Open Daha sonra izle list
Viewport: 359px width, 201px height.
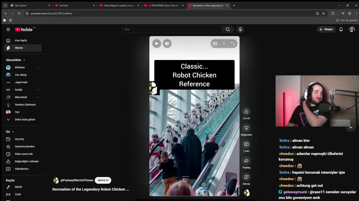(23, 154)
